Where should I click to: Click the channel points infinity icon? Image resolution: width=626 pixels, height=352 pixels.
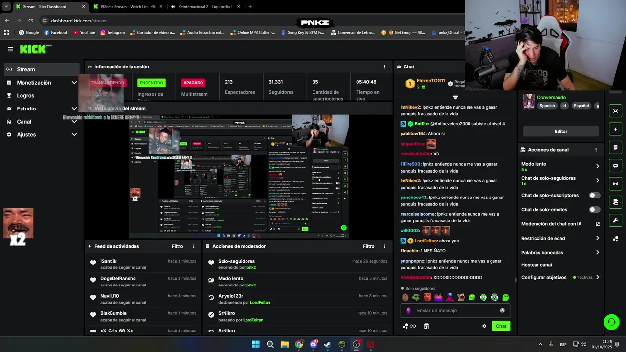point(409,326)
